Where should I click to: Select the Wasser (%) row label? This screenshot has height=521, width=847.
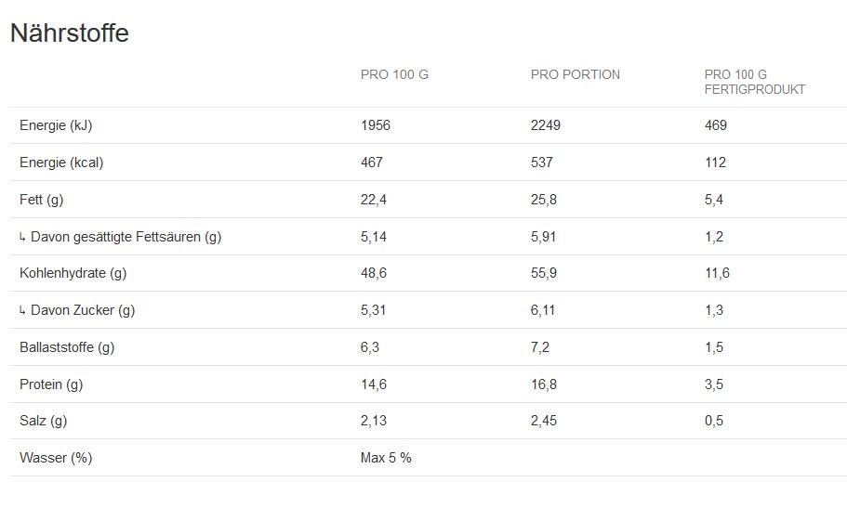point(56,458)
